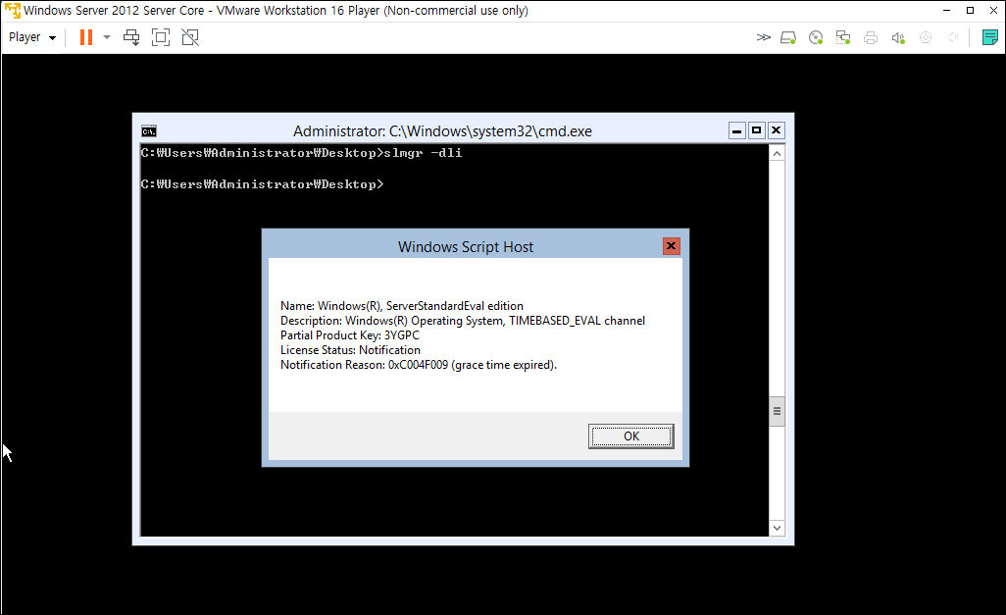
Task: Close the Windows Script Host dialog
Action: pos(671,246)
